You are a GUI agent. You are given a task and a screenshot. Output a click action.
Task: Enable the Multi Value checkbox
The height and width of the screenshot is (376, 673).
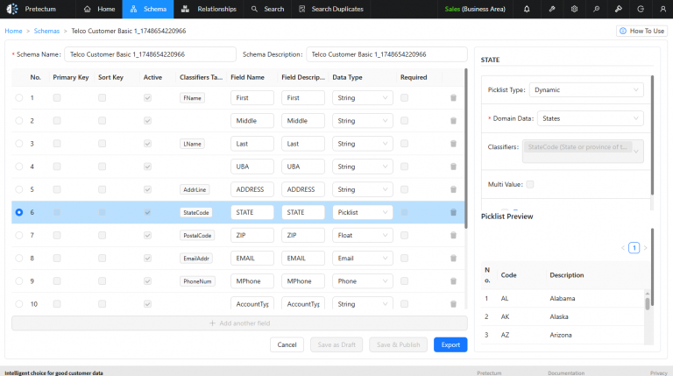click(x=530, y=185)
